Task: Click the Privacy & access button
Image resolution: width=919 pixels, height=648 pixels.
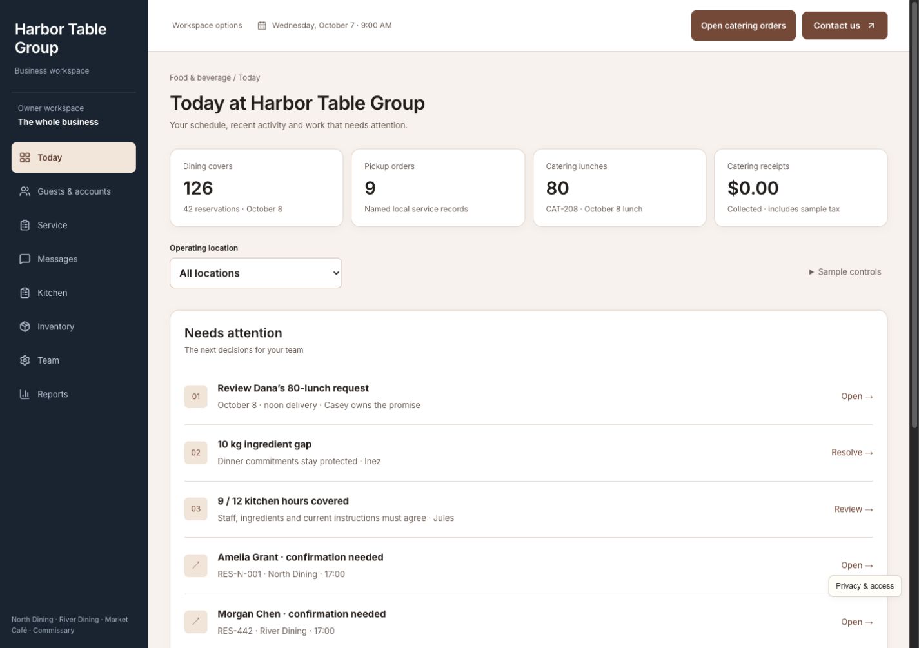Action: 865,586
